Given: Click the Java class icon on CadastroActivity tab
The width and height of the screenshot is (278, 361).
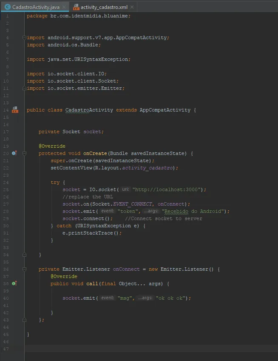Looking at the screenshot, I should [x=7, y=7].
